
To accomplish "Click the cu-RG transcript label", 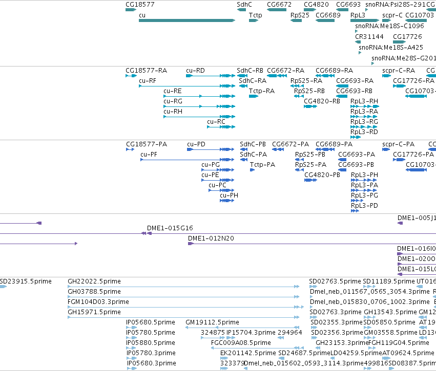I will pyautogui.click(x=173, y=101).
